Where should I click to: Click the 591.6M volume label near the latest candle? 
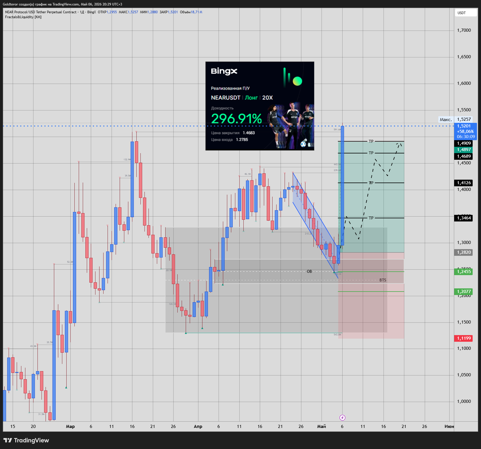[x=337, y=129]
